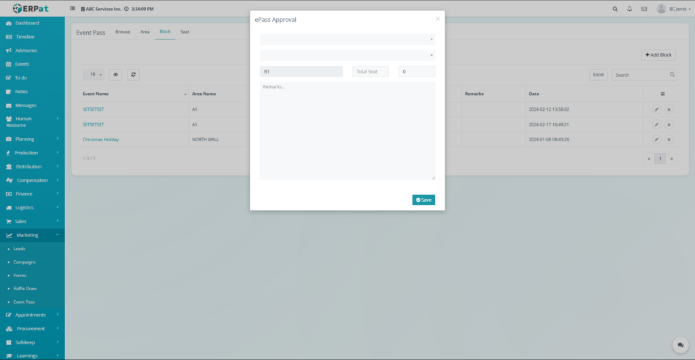
Task: Delete the row dated 2026-02-17 16:49:21
Action: pos(669,124)
